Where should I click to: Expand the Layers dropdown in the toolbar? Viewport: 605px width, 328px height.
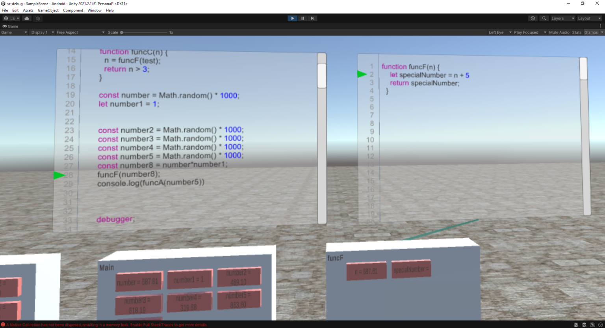(x=562, y=18)
